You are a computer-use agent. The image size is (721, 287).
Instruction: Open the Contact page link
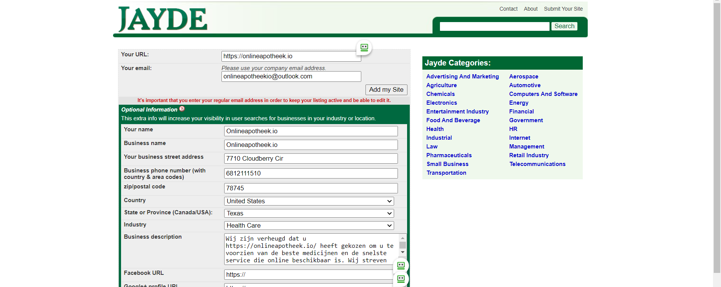pyautogui.click(x=508, y=9)
